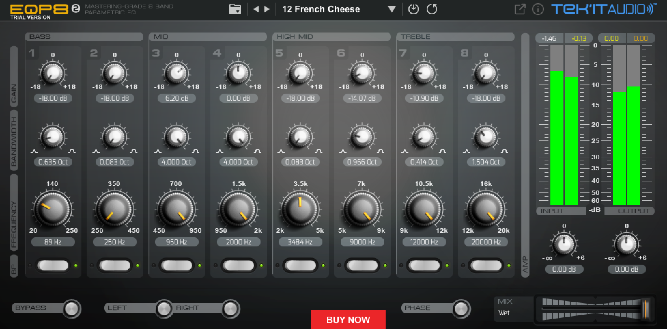Open the preset dropdown arrow
This screenshot has height=329, width=667.
point(392,9)
